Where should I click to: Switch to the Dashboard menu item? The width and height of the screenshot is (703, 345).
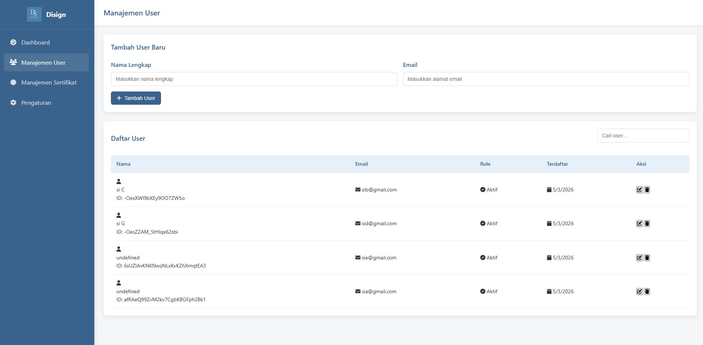[35, 42]
